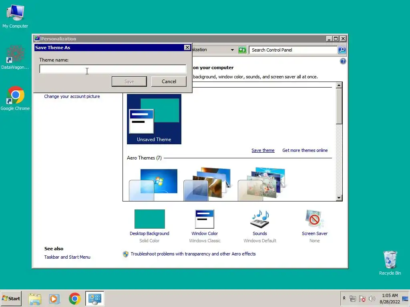The height and width of the screenshot is (307, 410).
Task: Select the Architecture Aero theme thumbnail
Action: (x=208, y=184)
